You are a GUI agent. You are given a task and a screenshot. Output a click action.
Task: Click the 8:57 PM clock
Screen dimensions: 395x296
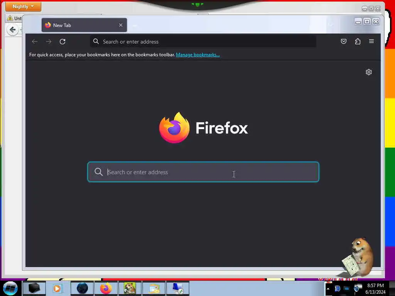point(375,286)
